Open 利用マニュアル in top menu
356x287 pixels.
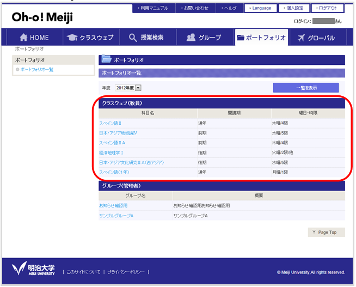tap(154, 8)
